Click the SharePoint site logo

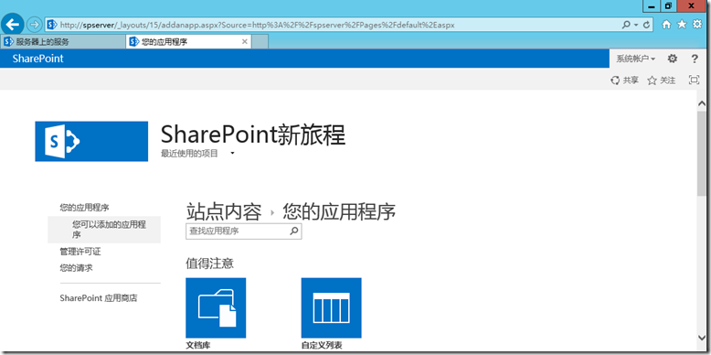tap(91, 141)
